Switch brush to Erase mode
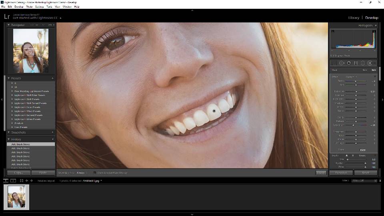Viewport: 384px width, 216px height. (362, 155)
